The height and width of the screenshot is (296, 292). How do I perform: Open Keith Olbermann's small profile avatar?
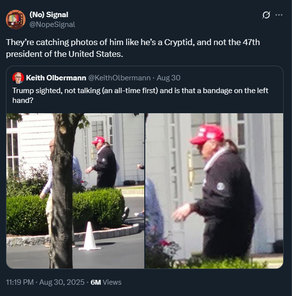(x=18, y=78)
